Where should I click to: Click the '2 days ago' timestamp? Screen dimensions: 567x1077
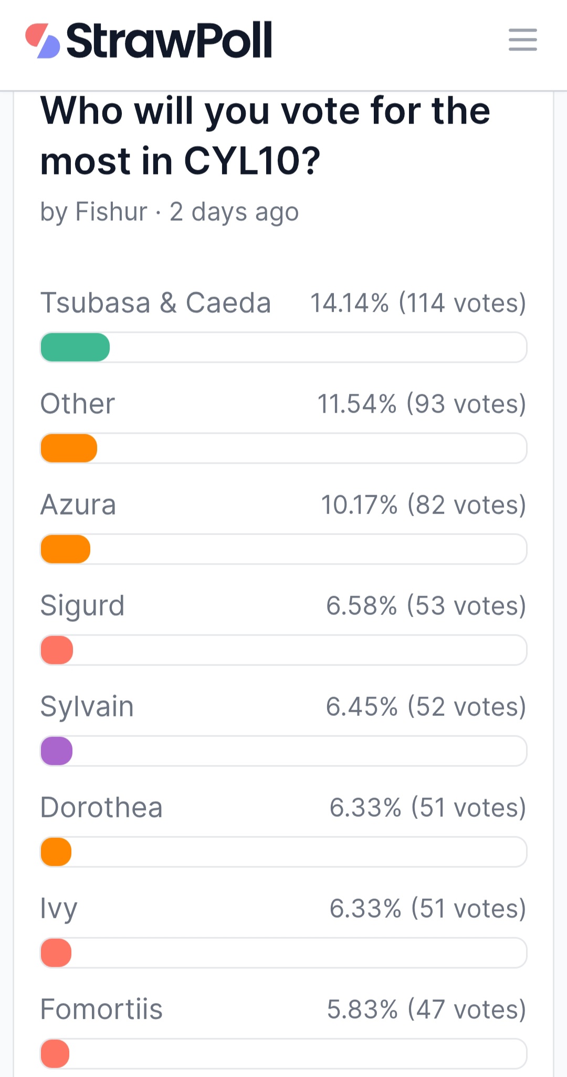(234, 213)
